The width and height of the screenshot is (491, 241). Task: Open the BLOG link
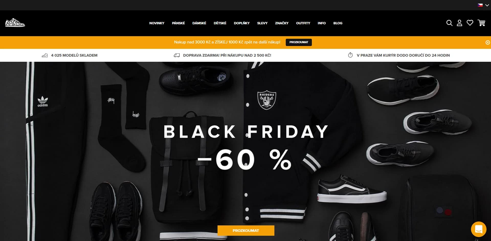pos(338,23)
